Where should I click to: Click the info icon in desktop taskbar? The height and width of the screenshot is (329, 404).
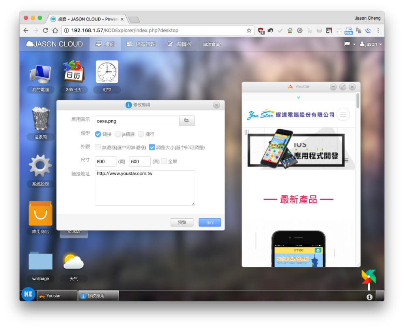pyautogui.click(x=369, y=297)
